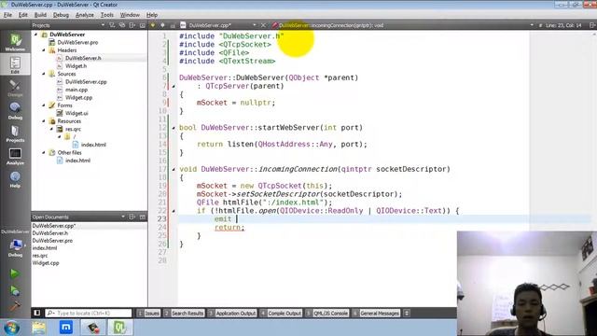Open the Open Documents view dropdown
The image size is (597, 336).
click(x=123, y=217)
